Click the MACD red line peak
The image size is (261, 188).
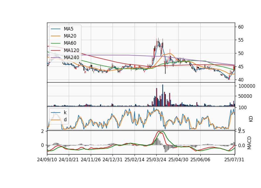click(x=159, y=131)
